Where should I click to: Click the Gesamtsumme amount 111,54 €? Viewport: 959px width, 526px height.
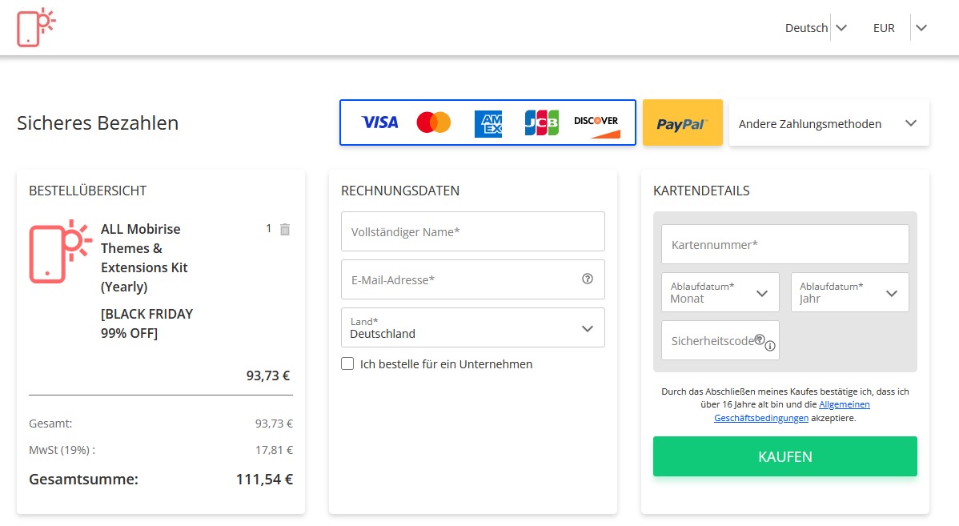click(x=264, y=480)
